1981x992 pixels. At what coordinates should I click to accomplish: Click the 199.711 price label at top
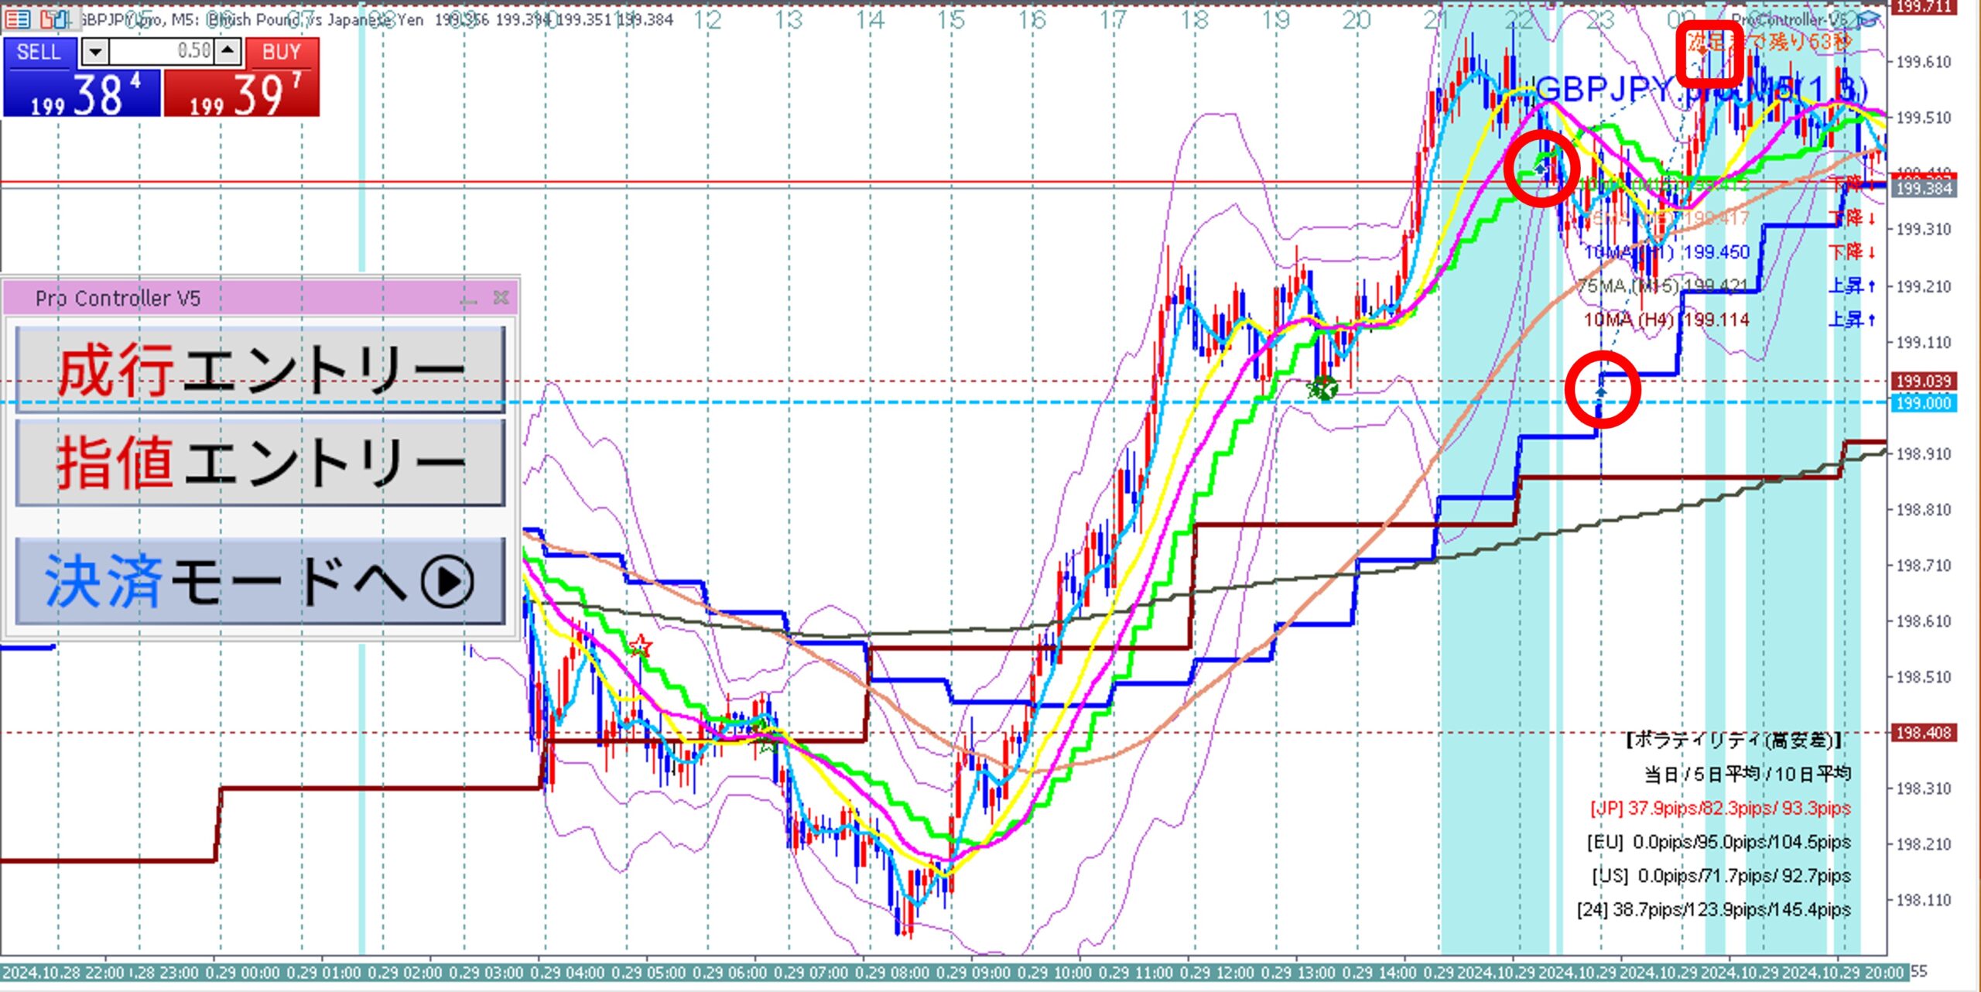click(x=1924, y=7)
